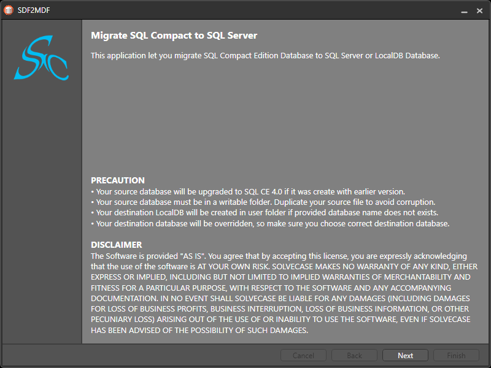Click the line about destination LocalDB creation
Screen dimensions: 491x368
coord(265,213)
